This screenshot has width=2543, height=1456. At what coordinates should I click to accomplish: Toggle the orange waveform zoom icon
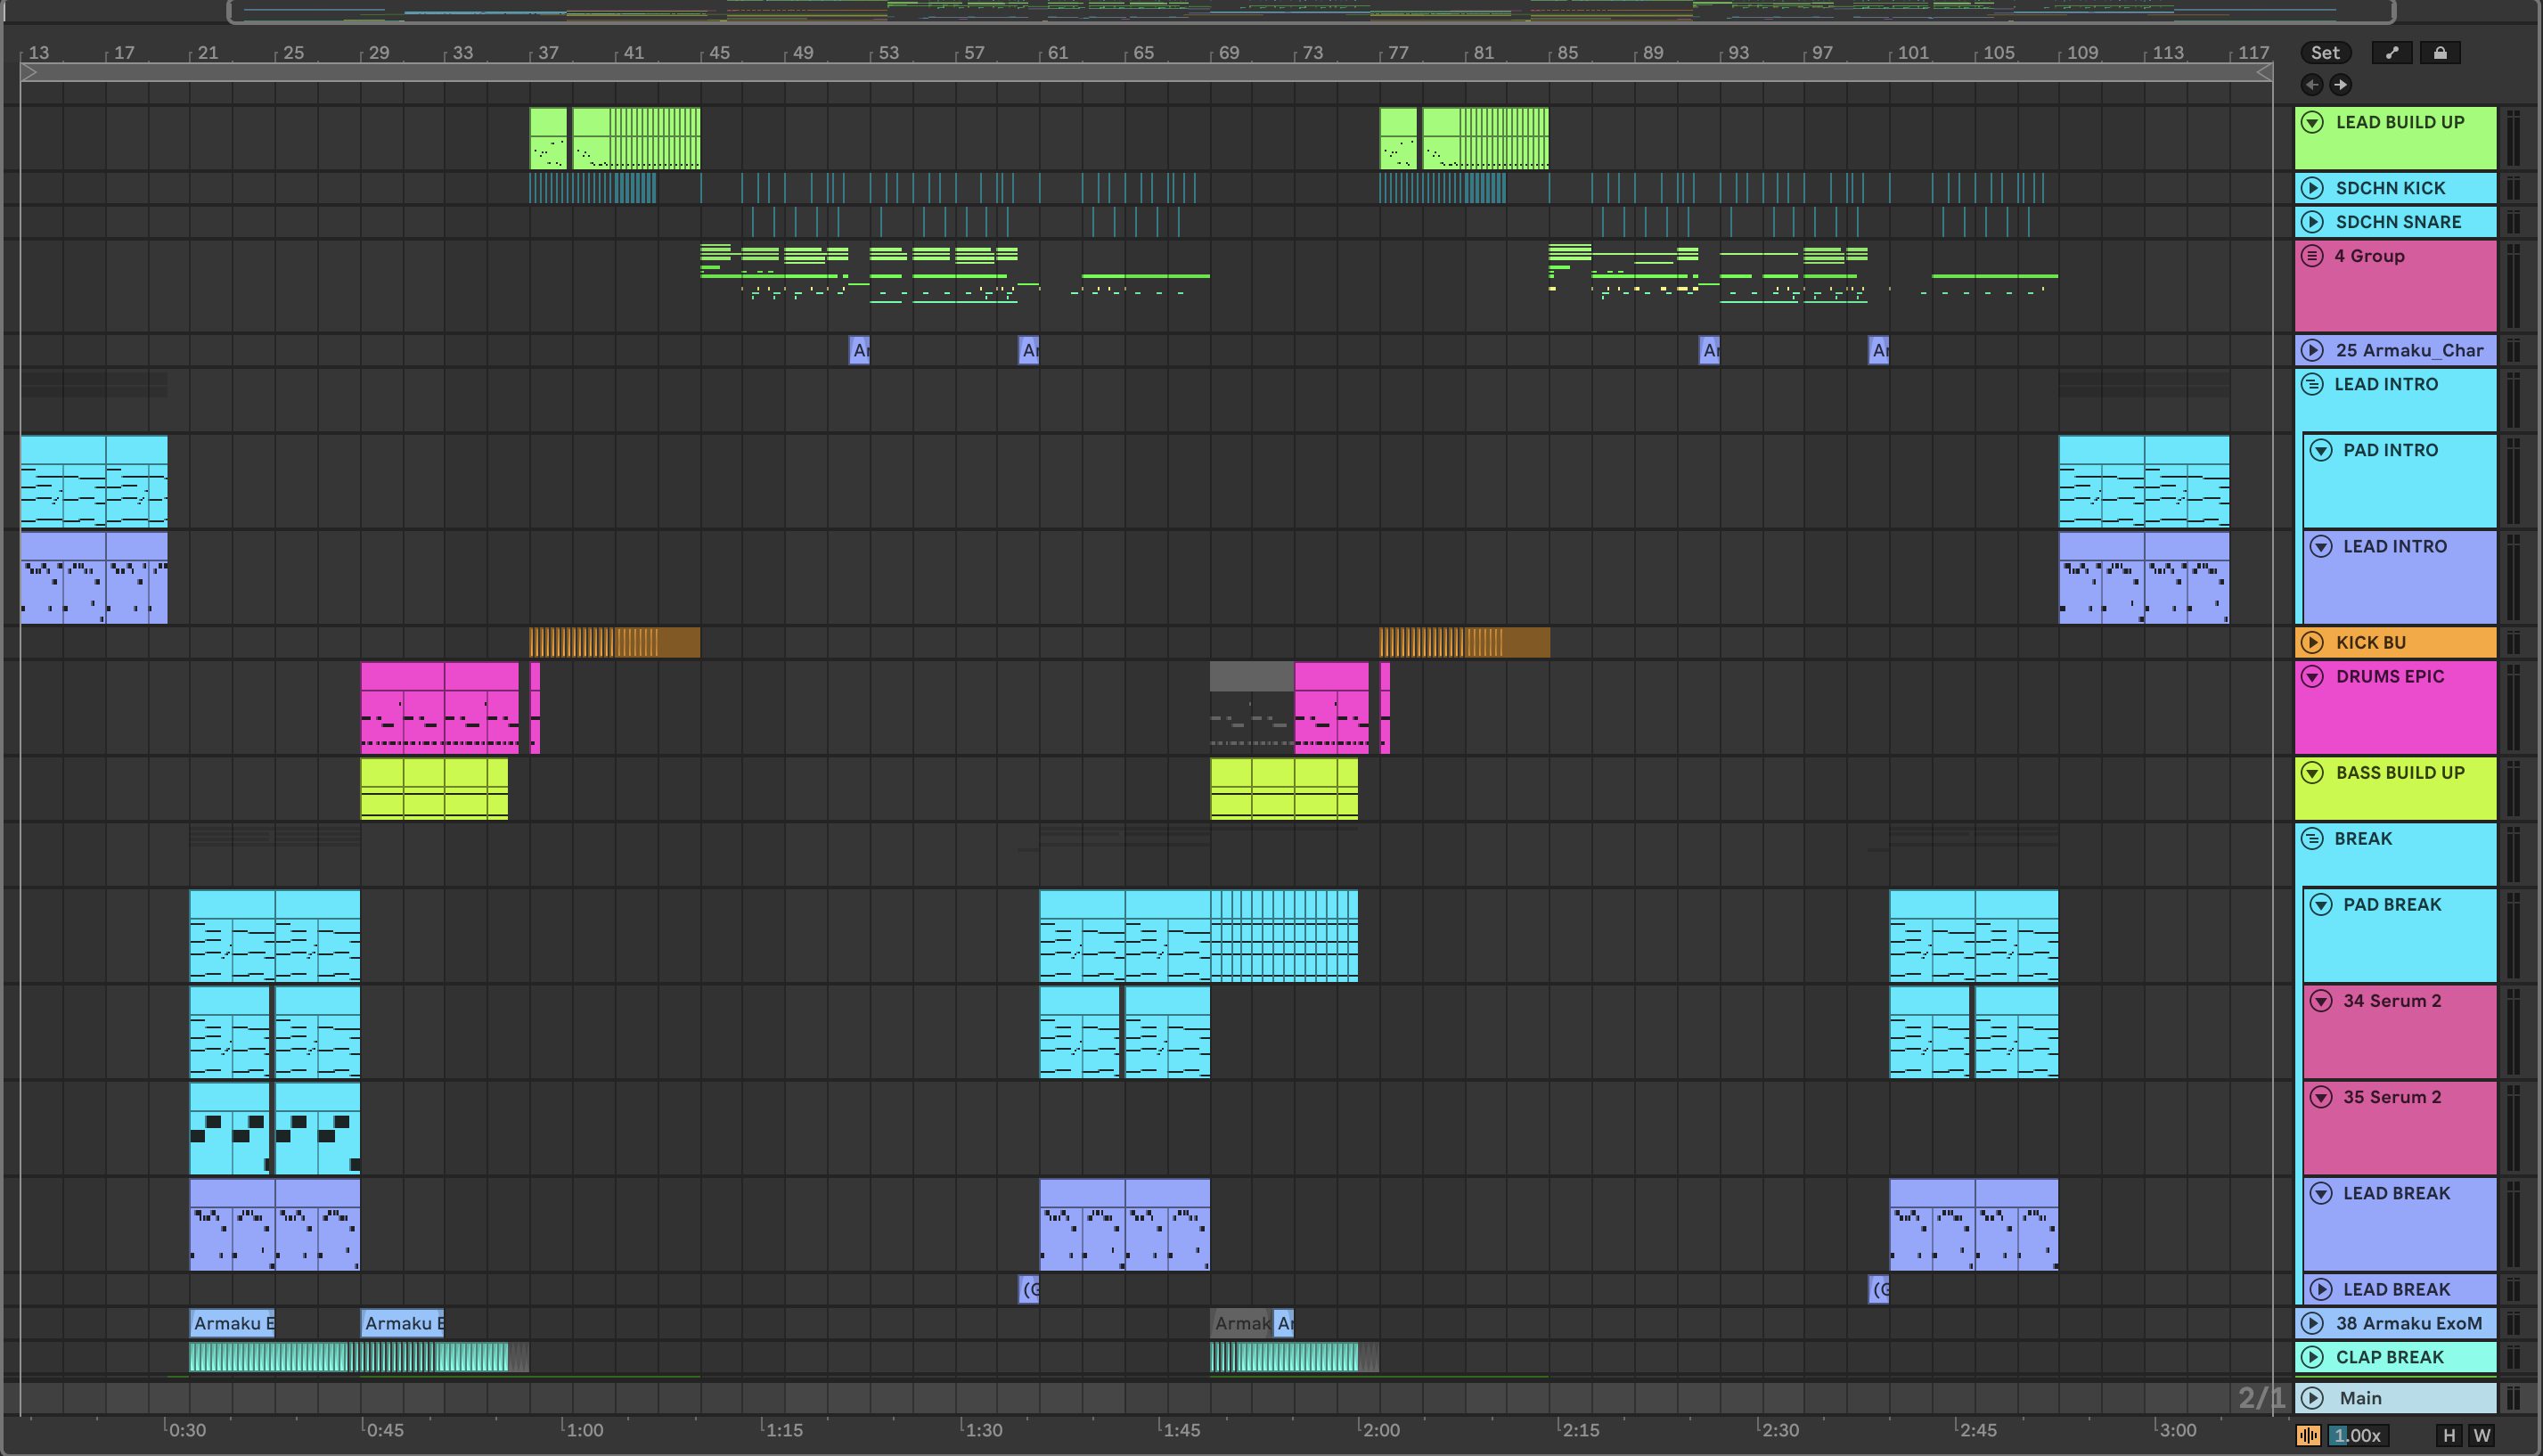[x=2308, y=1435]
